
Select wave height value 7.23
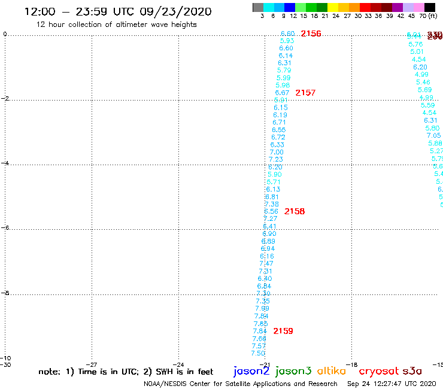pyautogui.click(x=276, y=159)
